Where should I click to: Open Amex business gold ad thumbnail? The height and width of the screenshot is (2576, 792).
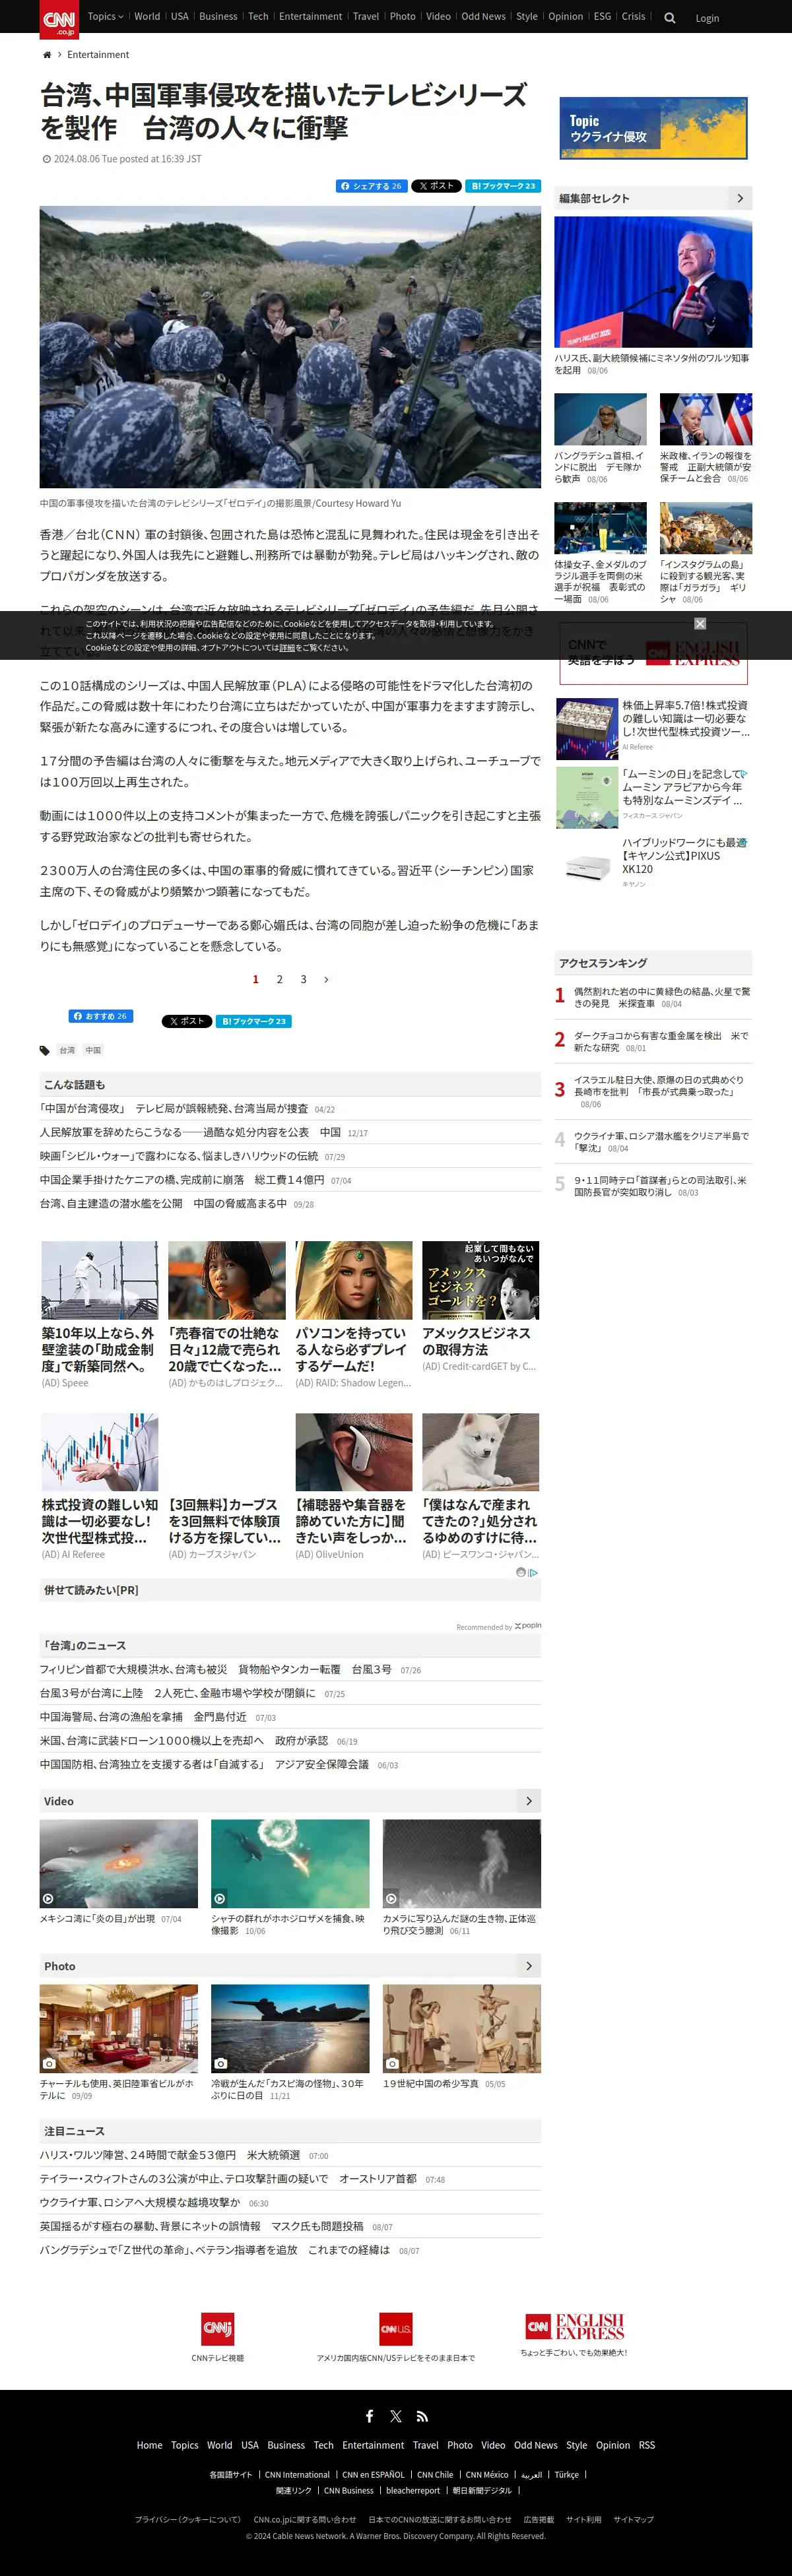[480, 1281]
